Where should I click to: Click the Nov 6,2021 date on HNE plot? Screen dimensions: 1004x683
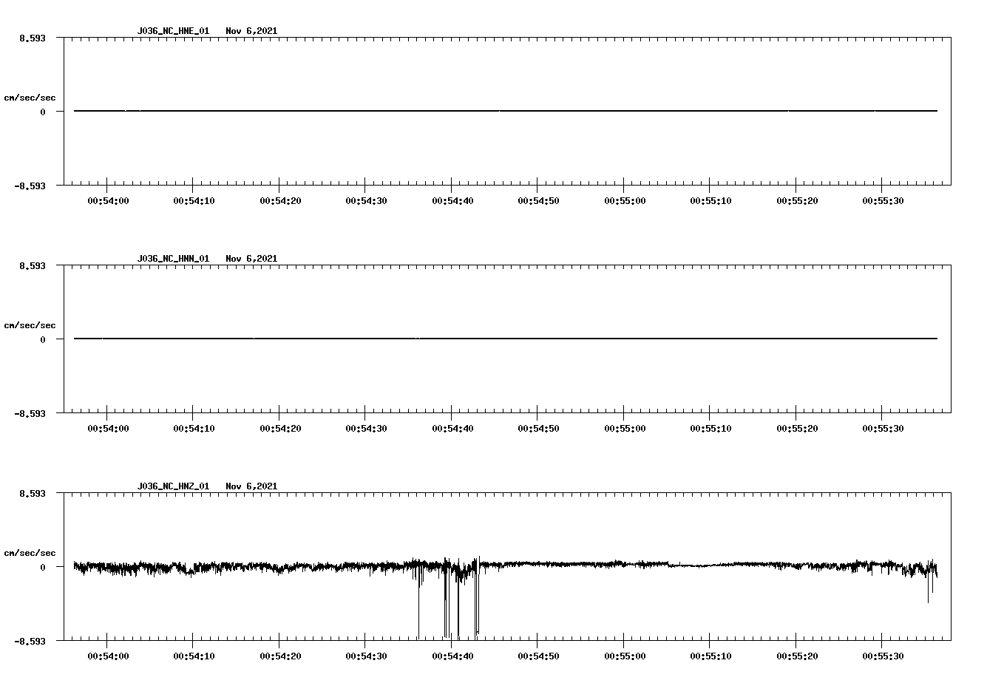[251, 31]
